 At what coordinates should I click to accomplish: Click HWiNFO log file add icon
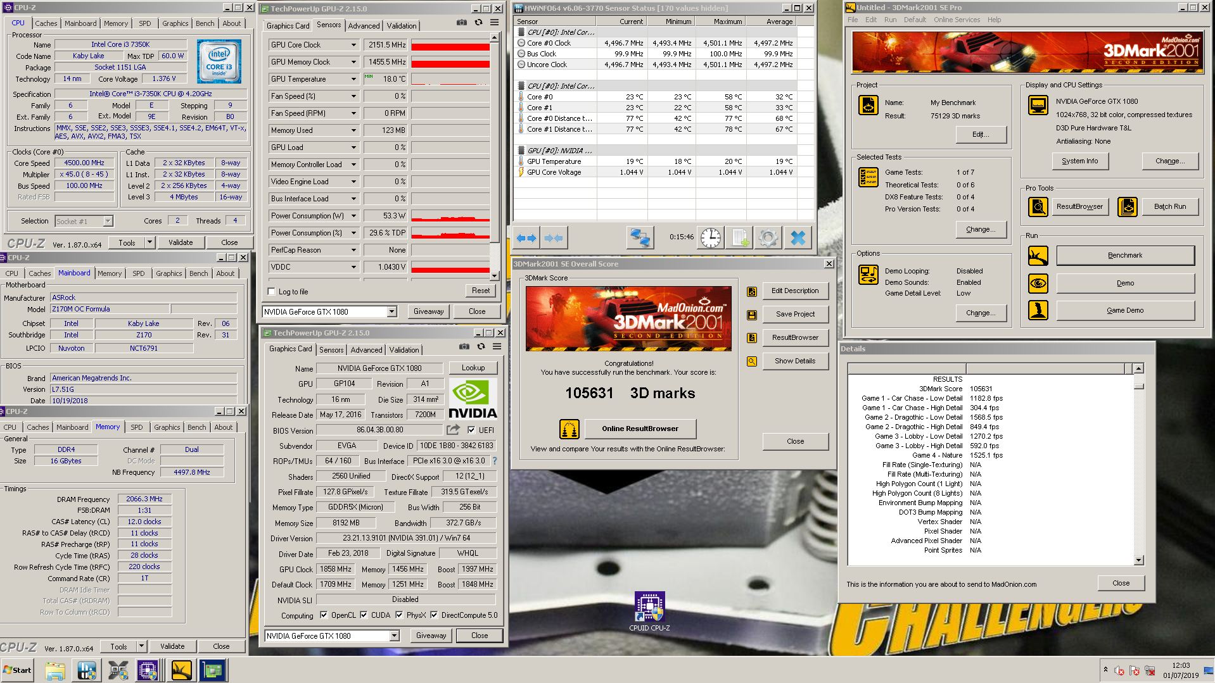[x=739, y=238]
